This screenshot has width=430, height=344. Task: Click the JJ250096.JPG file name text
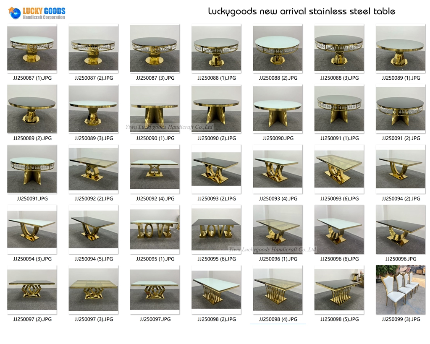point(401,259)
